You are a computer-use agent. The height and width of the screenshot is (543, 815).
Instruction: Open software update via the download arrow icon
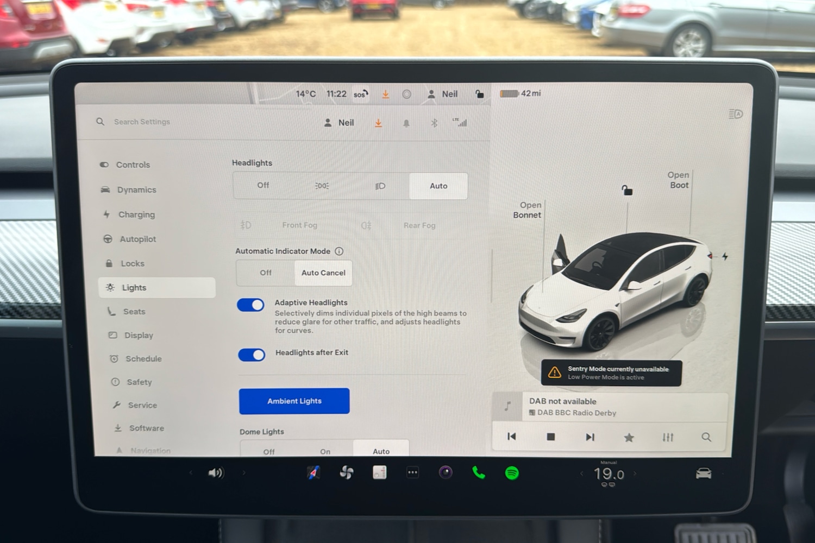(378, 123)
